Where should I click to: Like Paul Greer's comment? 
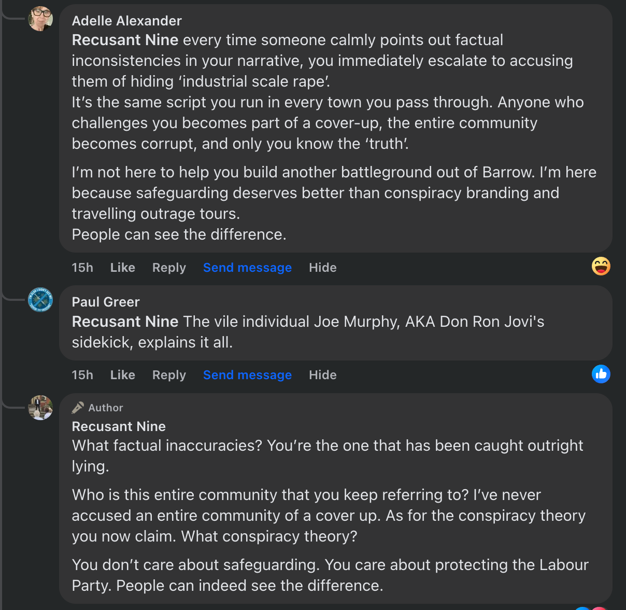[122, 375]
